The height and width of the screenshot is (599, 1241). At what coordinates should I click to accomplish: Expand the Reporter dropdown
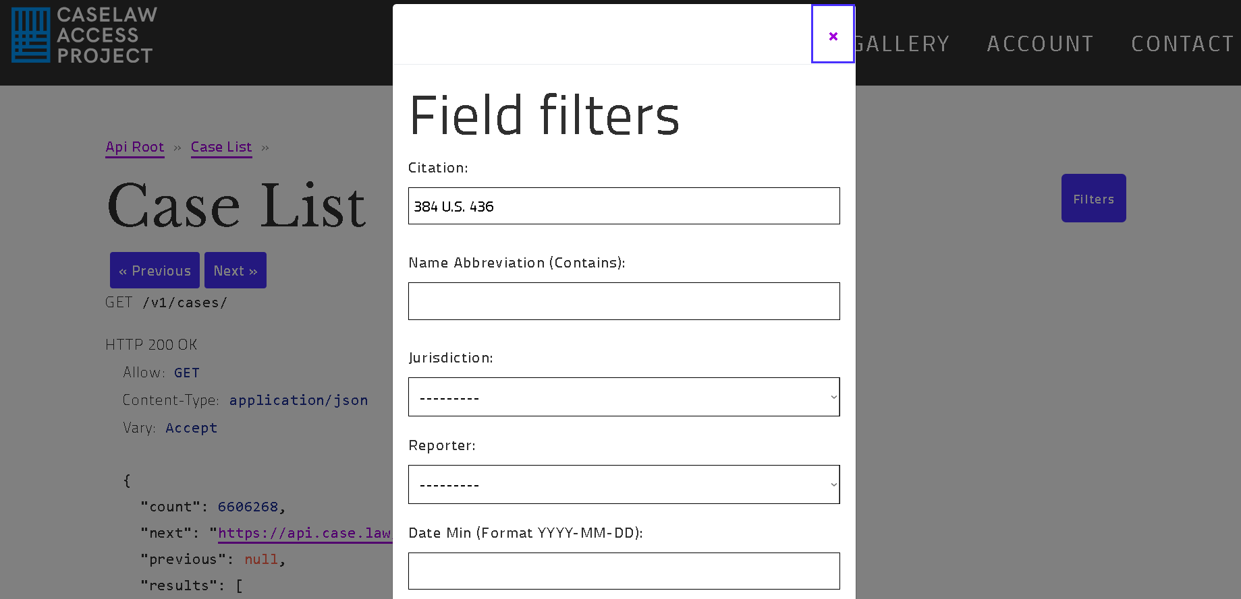[624, 484]
